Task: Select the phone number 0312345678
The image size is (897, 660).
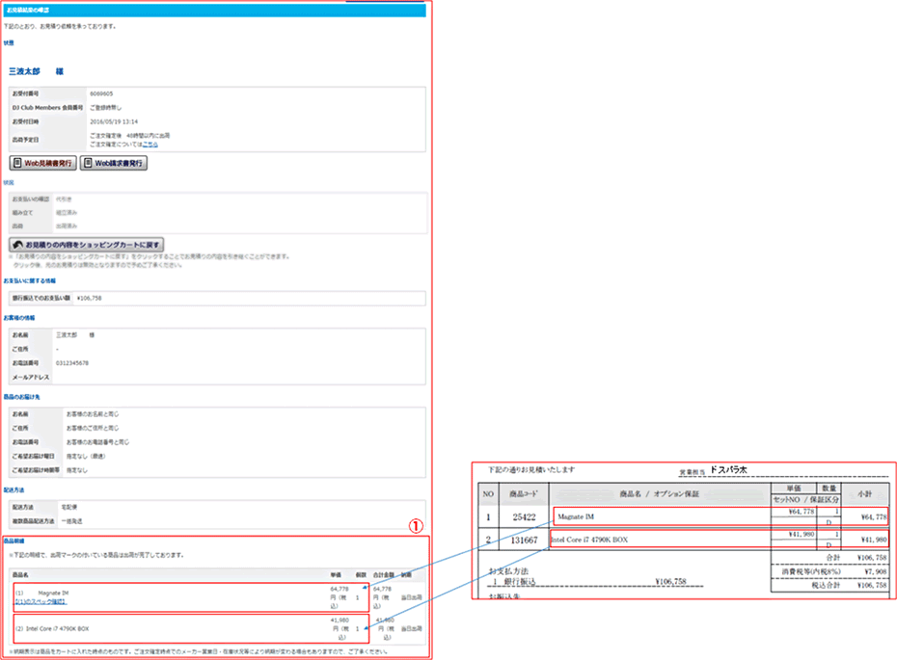Action: point(72,363)
